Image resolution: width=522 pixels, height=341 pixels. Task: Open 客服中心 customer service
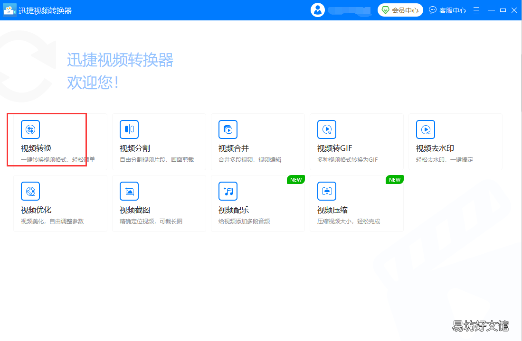[447, 10]
